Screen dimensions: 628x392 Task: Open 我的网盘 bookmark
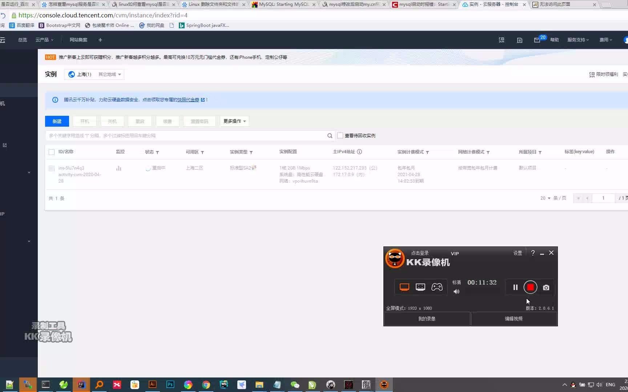152,25
